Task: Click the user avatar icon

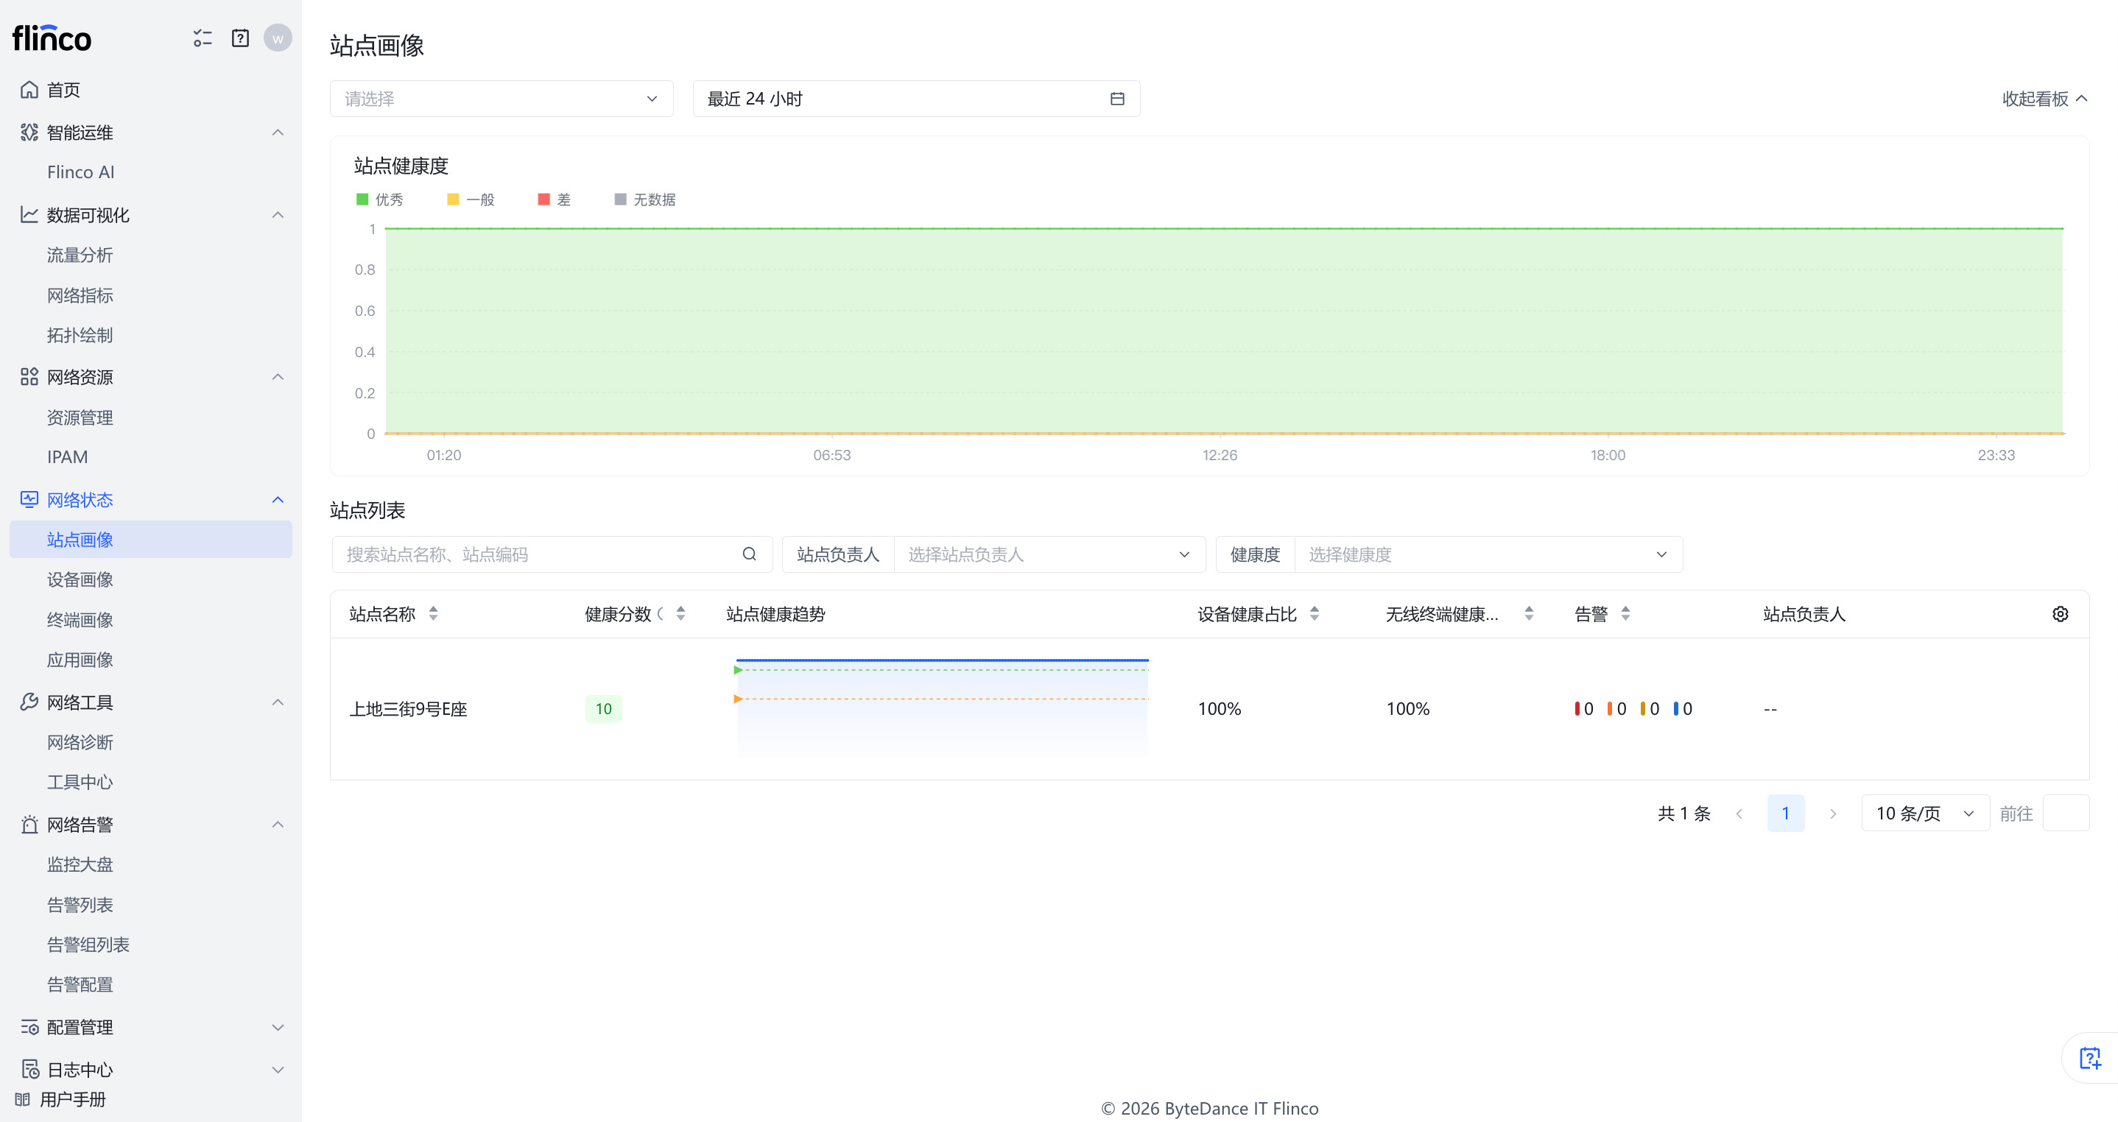Action: (278, 38)
